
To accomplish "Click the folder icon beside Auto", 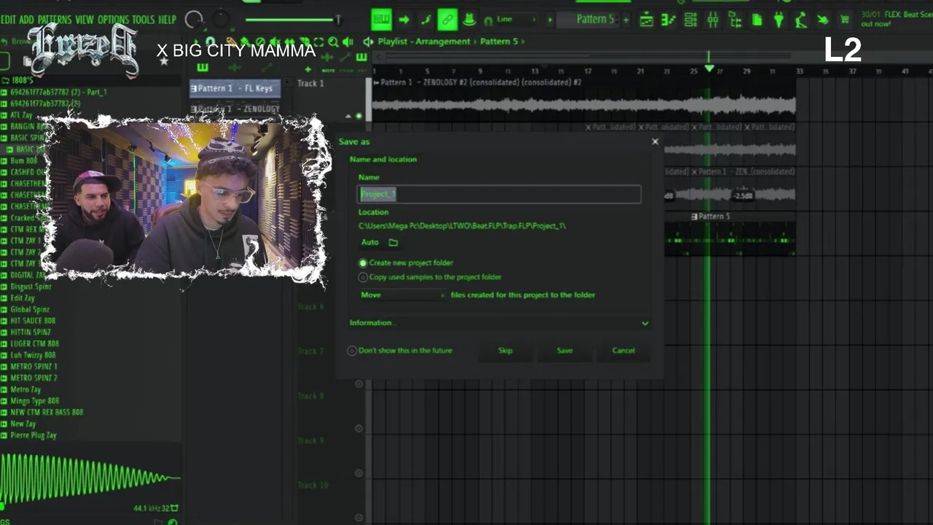I will 393,242.
